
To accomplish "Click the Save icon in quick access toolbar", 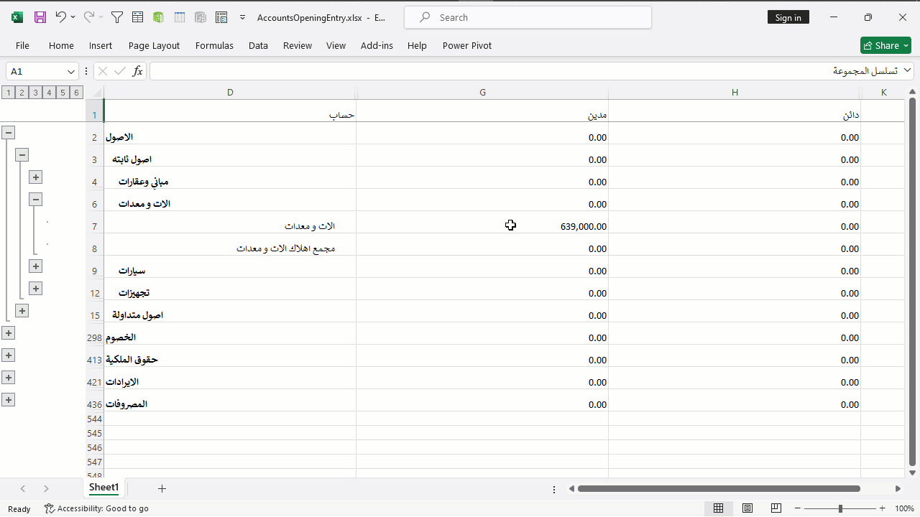I will [x=40, y=17].
